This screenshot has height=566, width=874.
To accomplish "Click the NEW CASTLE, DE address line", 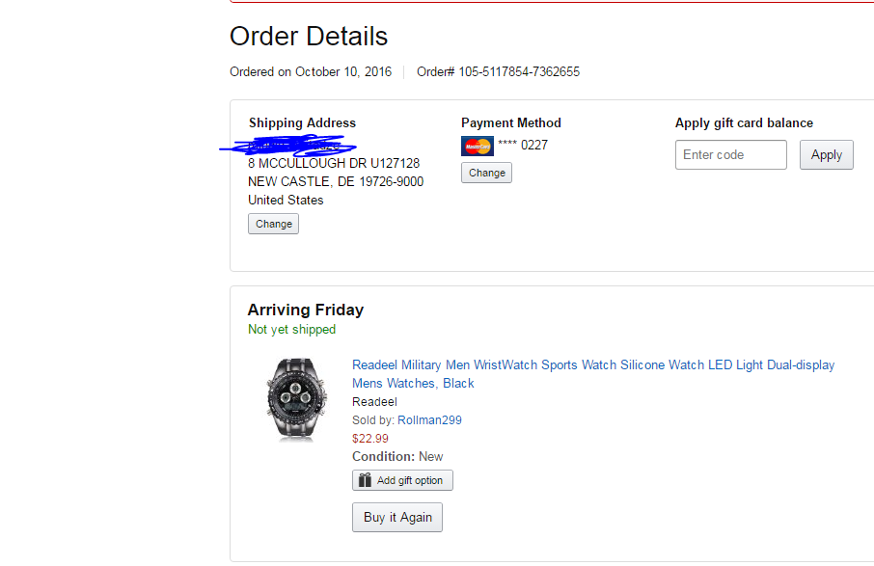I will click(x=335, y=181).
